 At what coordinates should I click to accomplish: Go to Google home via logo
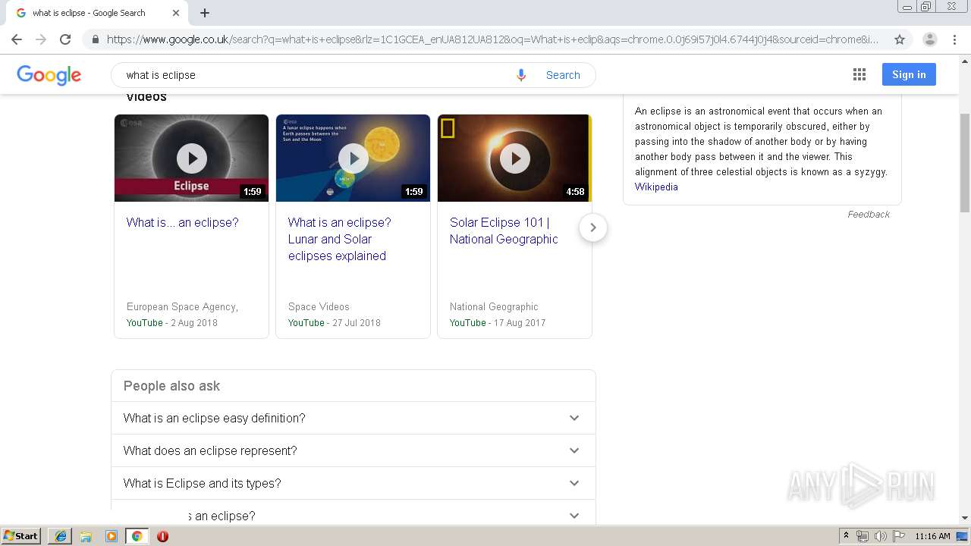point(49,75)
